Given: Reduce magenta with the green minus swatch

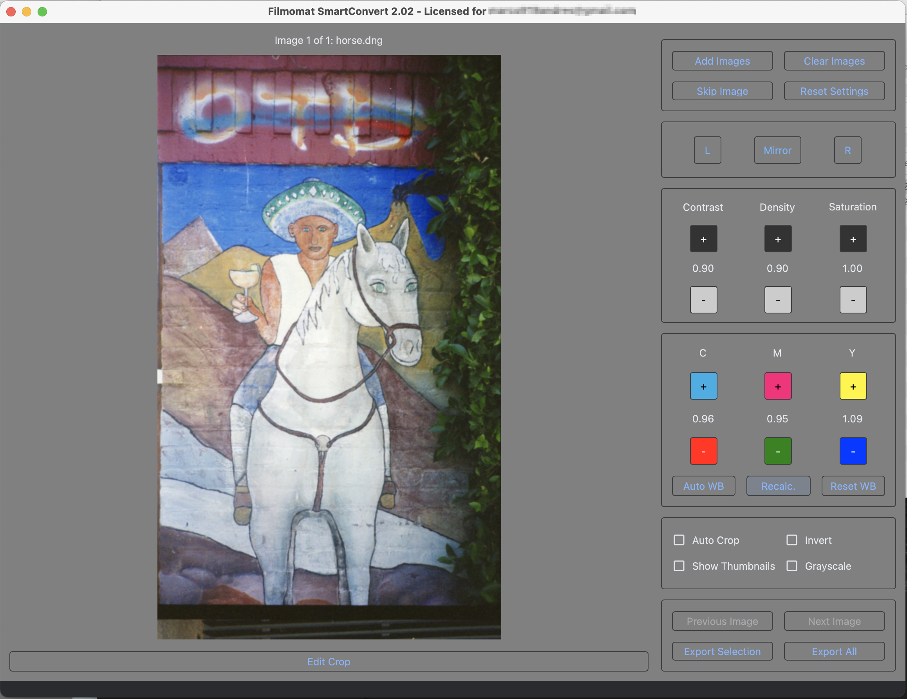Looking at the screenshot, I should 778,451.
